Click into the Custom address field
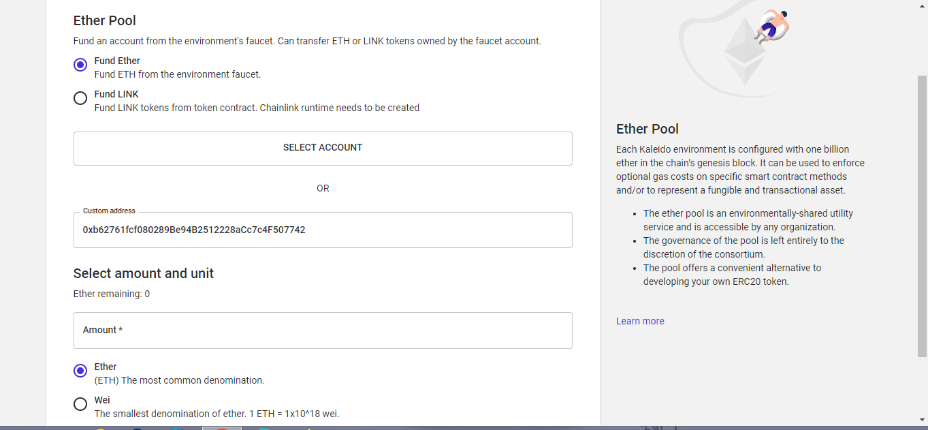 coord(323,230)
